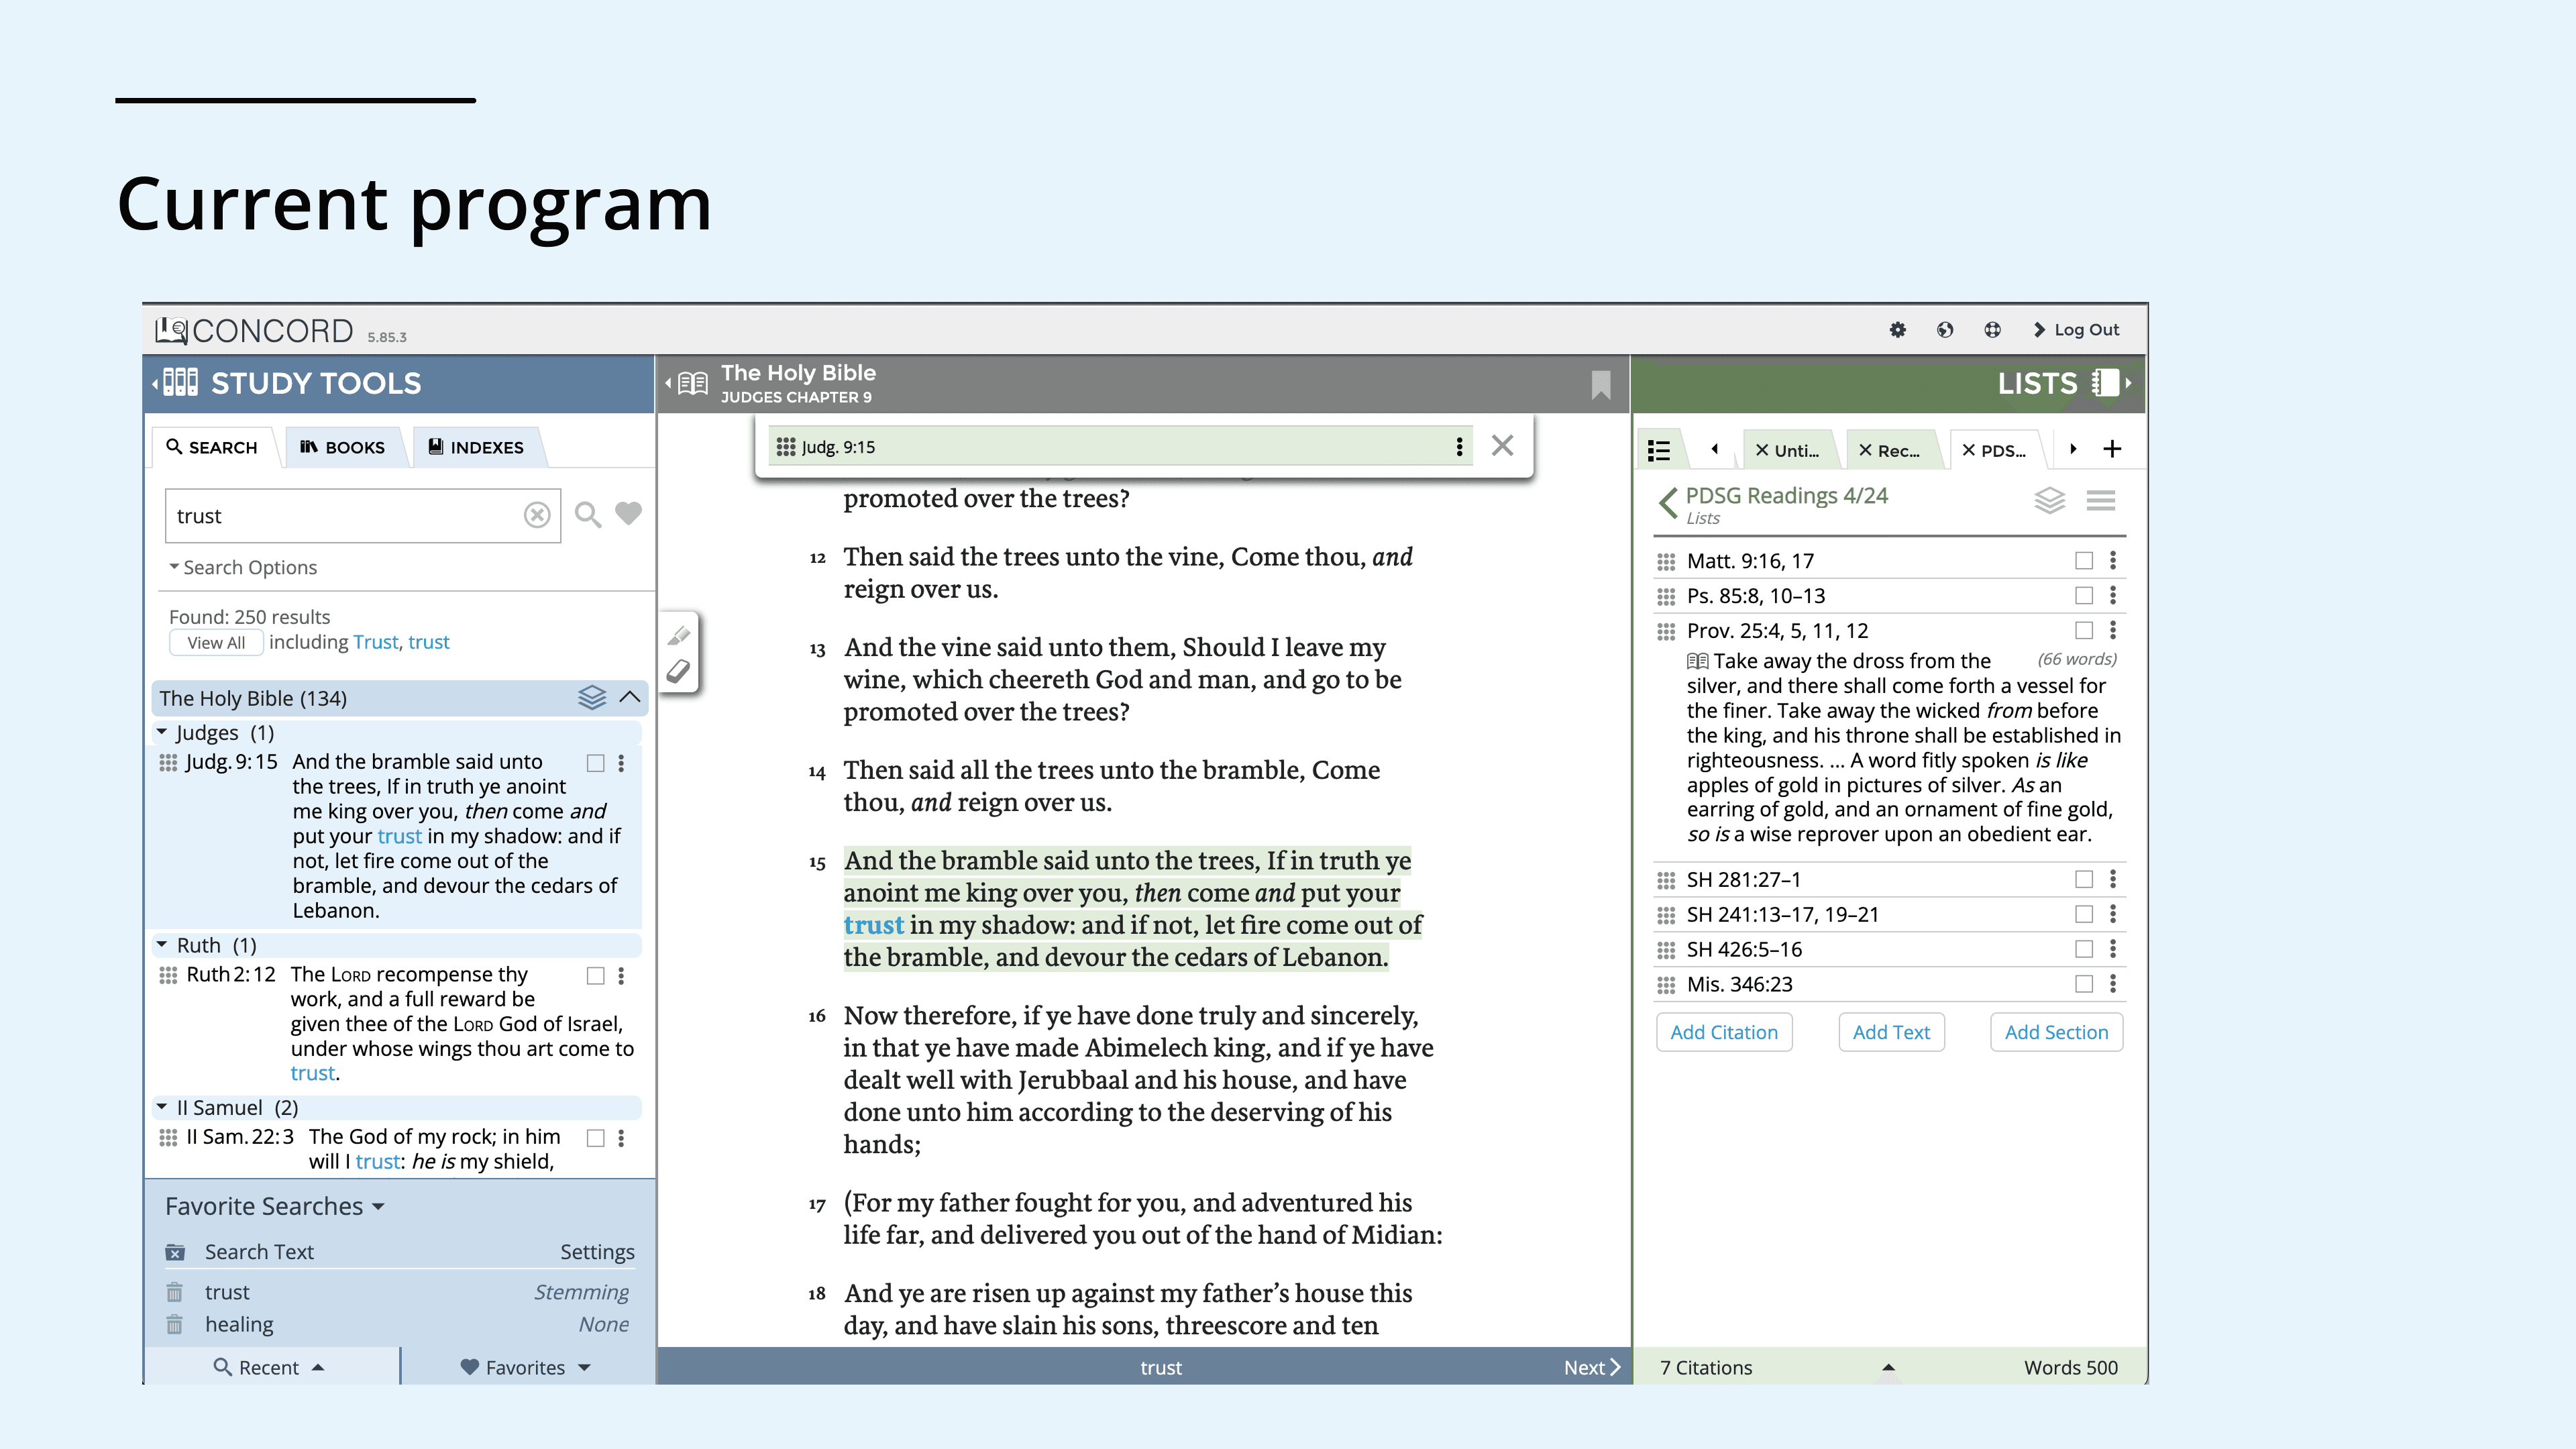Viewport: 2576px width, 1449px height.
Task: Add a new list with plus icon
Action: click(x=2112, y=449)
